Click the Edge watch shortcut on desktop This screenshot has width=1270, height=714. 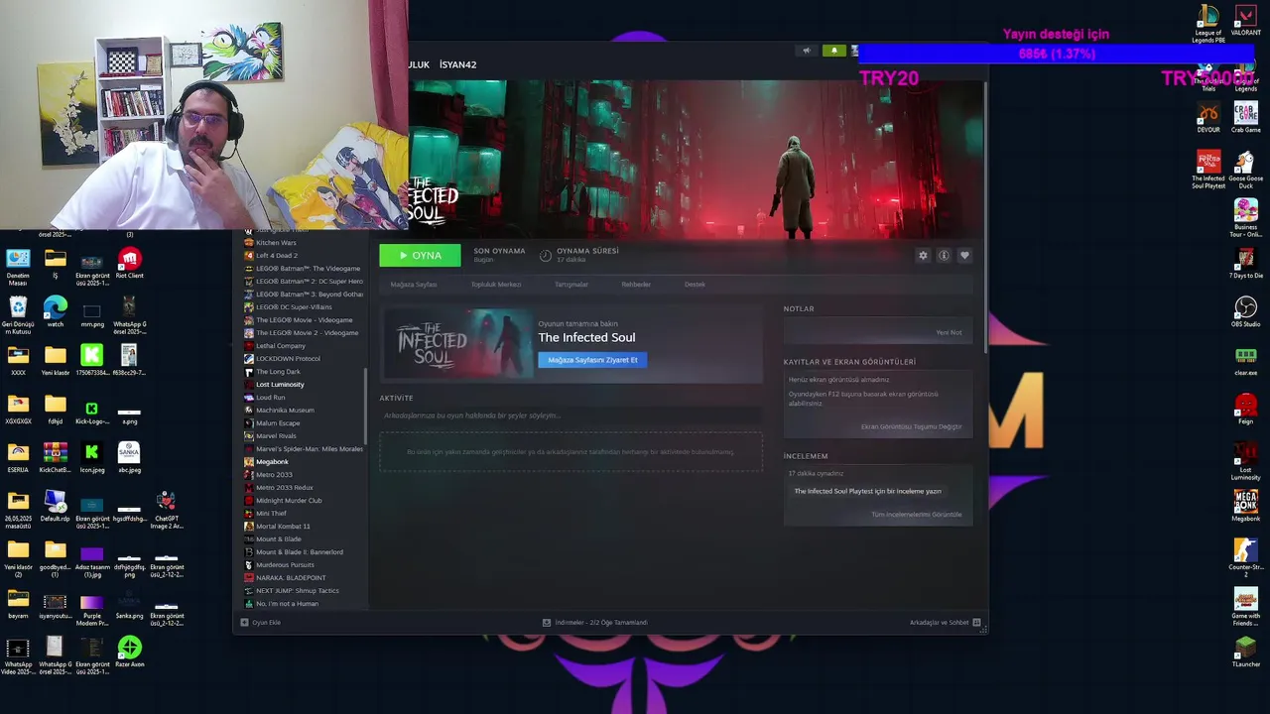(x=56, y=311)
